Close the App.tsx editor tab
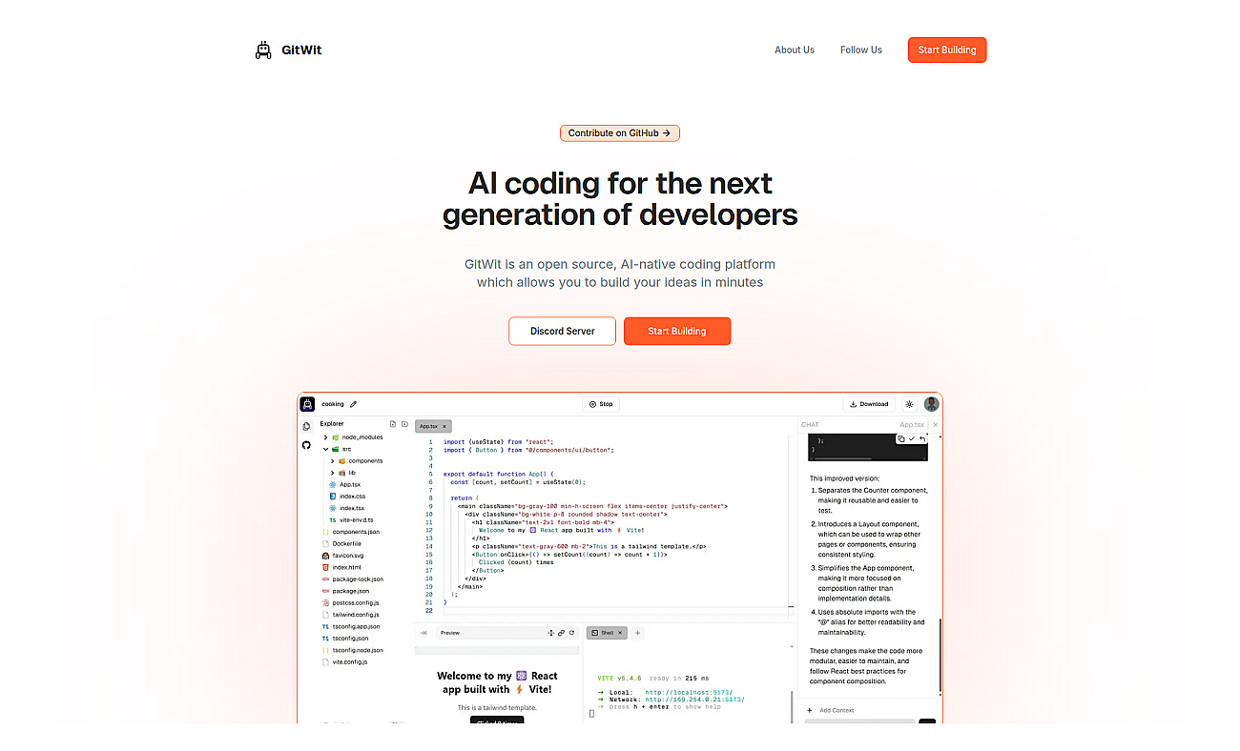 (x=444, y=426)
